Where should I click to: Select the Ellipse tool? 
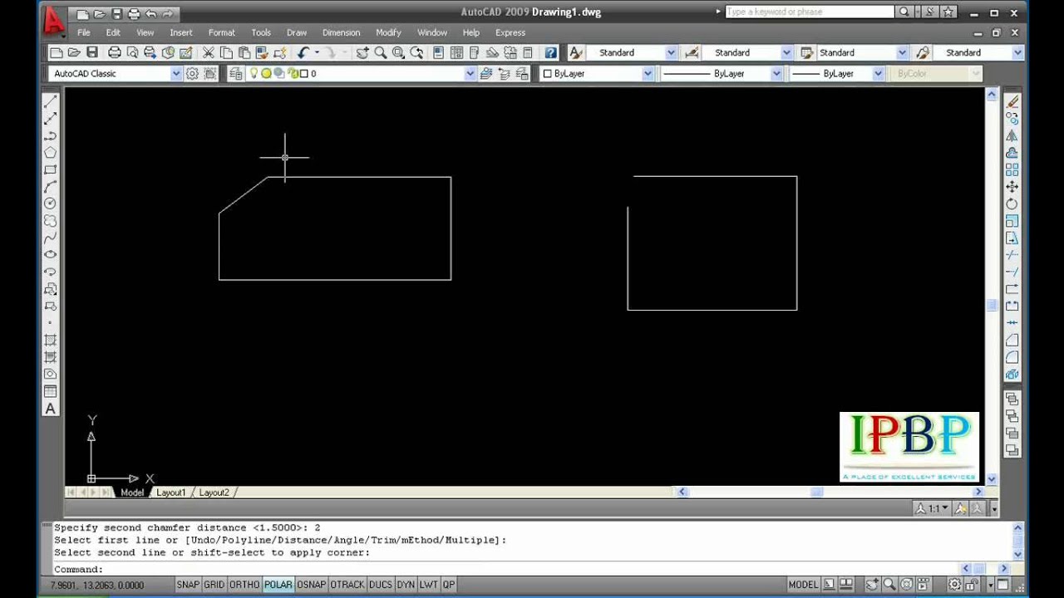pyautogui.click(x=51, y=255)
